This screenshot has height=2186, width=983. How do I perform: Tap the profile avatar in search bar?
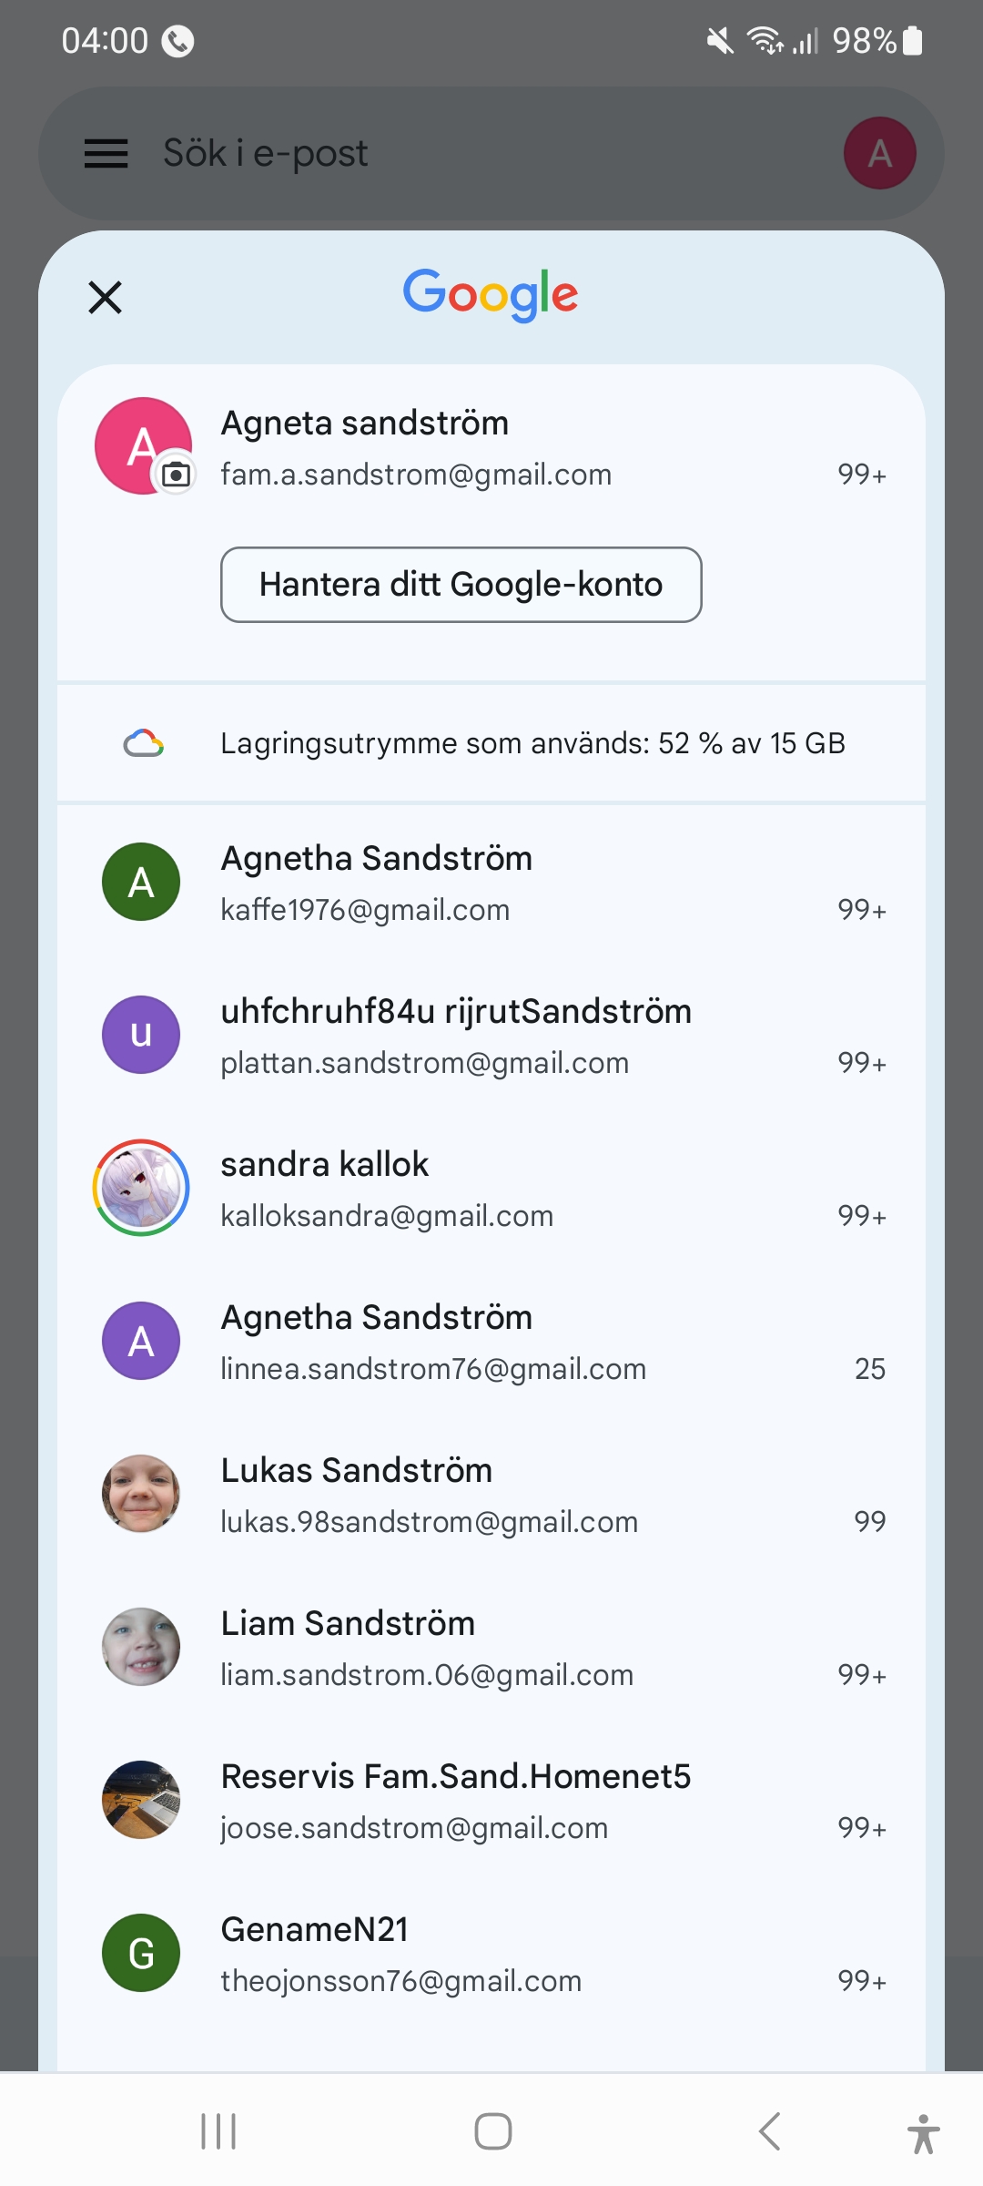(x=879, y=153)
